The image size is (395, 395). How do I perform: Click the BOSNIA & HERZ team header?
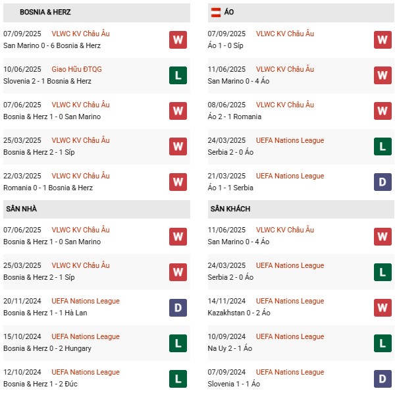(45, 13)
